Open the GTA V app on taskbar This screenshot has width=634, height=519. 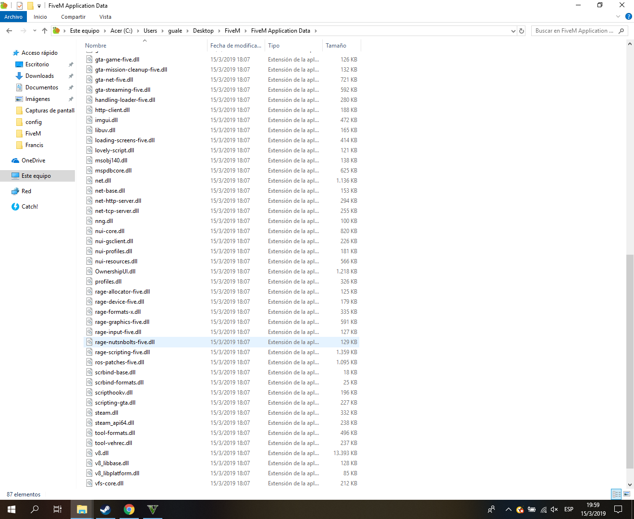pyautogui.click(x=152, y=509)
